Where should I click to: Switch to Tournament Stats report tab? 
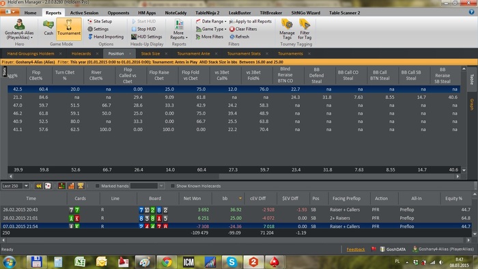tap(244, 54)
